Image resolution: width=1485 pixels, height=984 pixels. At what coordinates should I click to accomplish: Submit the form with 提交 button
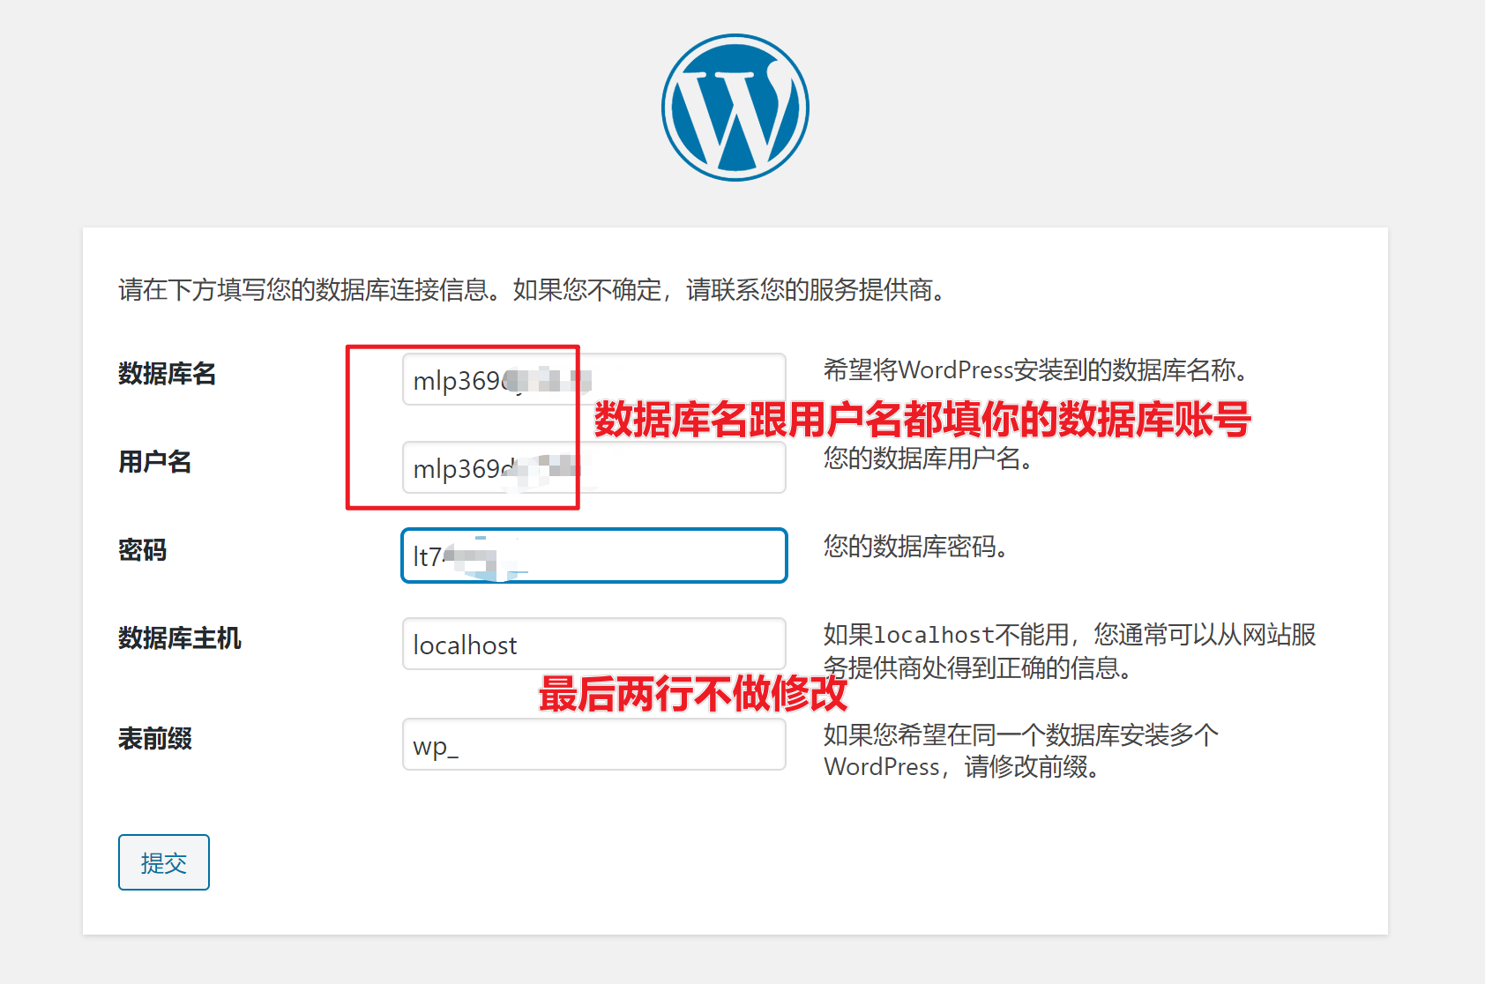pos(164,862)
